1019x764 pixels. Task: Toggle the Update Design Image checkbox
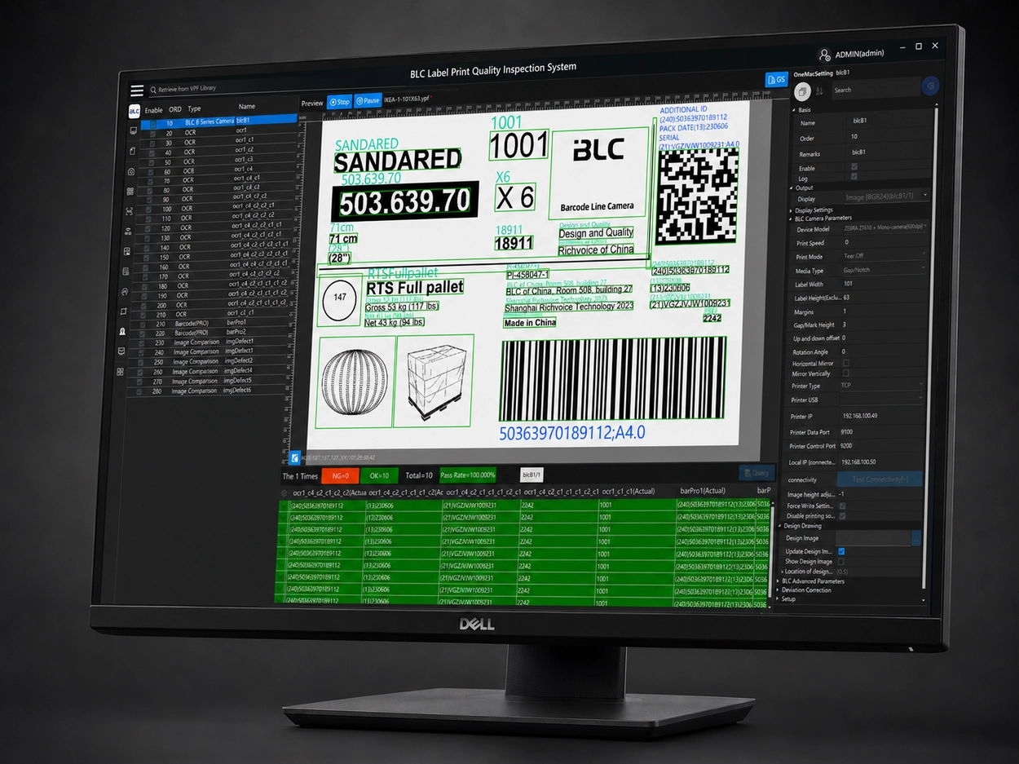point(841,551)
